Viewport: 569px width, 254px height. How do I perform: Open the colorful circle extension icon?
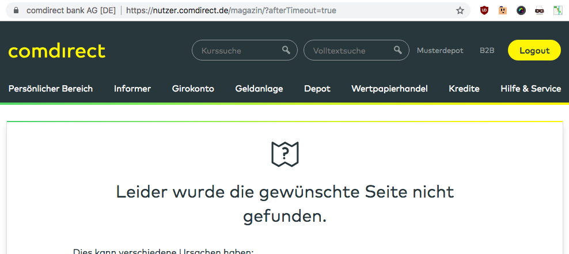click(521, 10)
